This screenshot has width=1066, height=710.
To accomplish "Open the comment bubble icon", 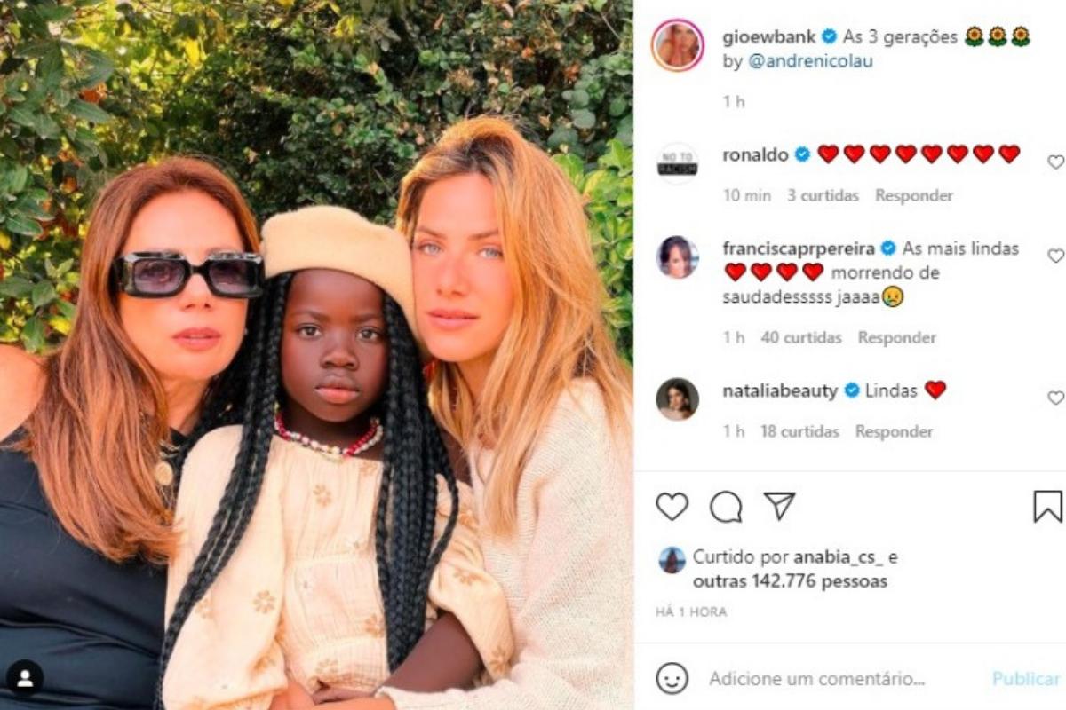I will tap(726, 507).
